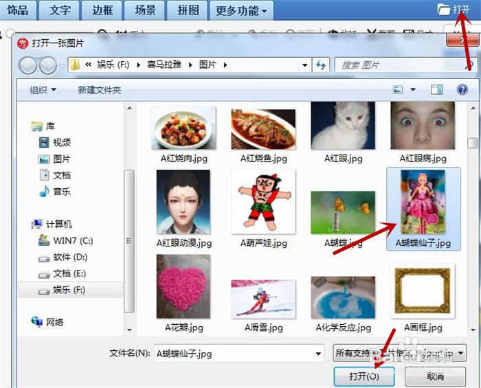Open recent pages dropdown near navigation arrows
The image size is (481, 388).
[63, 66]
